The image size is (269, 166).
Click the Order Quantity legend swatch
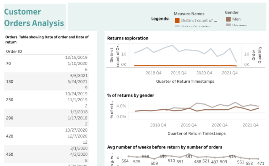point(177,26)
